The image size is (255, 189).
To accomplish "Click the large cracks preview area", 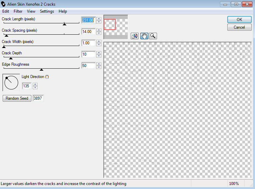I will click(177, 110).
